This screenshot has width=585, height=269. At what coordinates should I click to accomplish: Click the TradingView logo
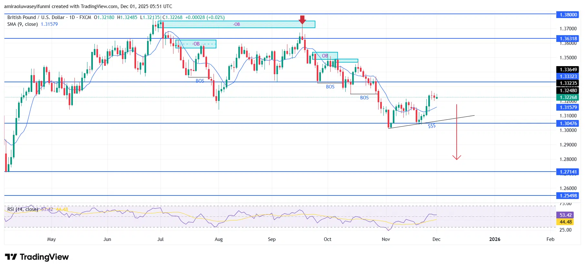[37, 257]
